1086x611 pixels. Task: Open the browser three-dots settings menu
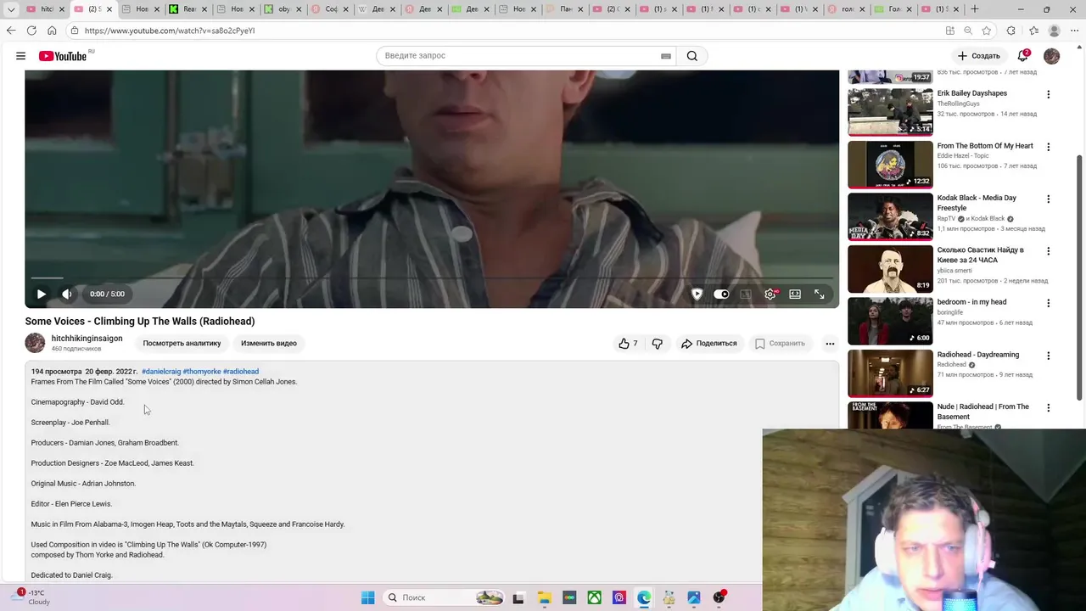[1075, 31]
